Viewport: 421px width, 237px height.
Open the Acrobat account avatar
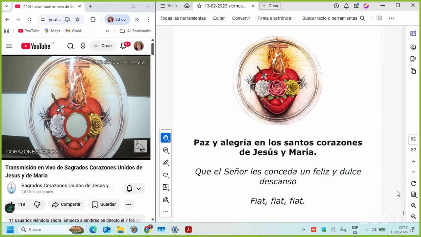[x=366, y=6]
